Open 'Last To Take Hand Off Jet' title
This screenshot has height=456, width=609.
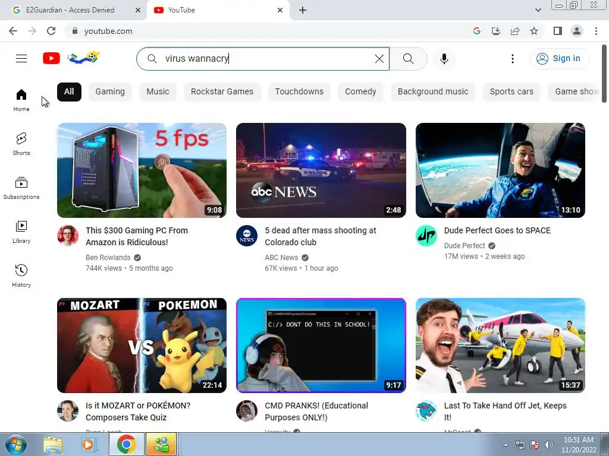point(505,411)
